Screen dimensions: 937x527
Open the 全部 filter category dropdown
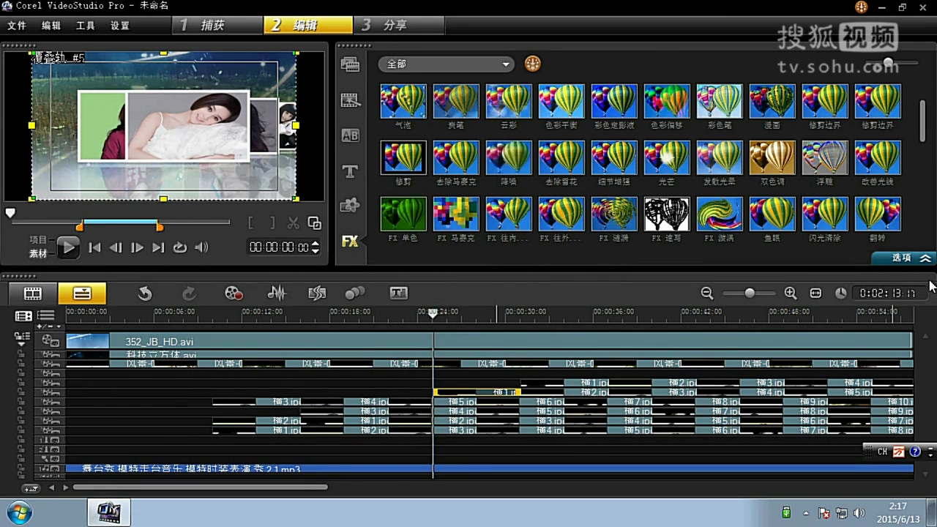click(x=446, y=64)
